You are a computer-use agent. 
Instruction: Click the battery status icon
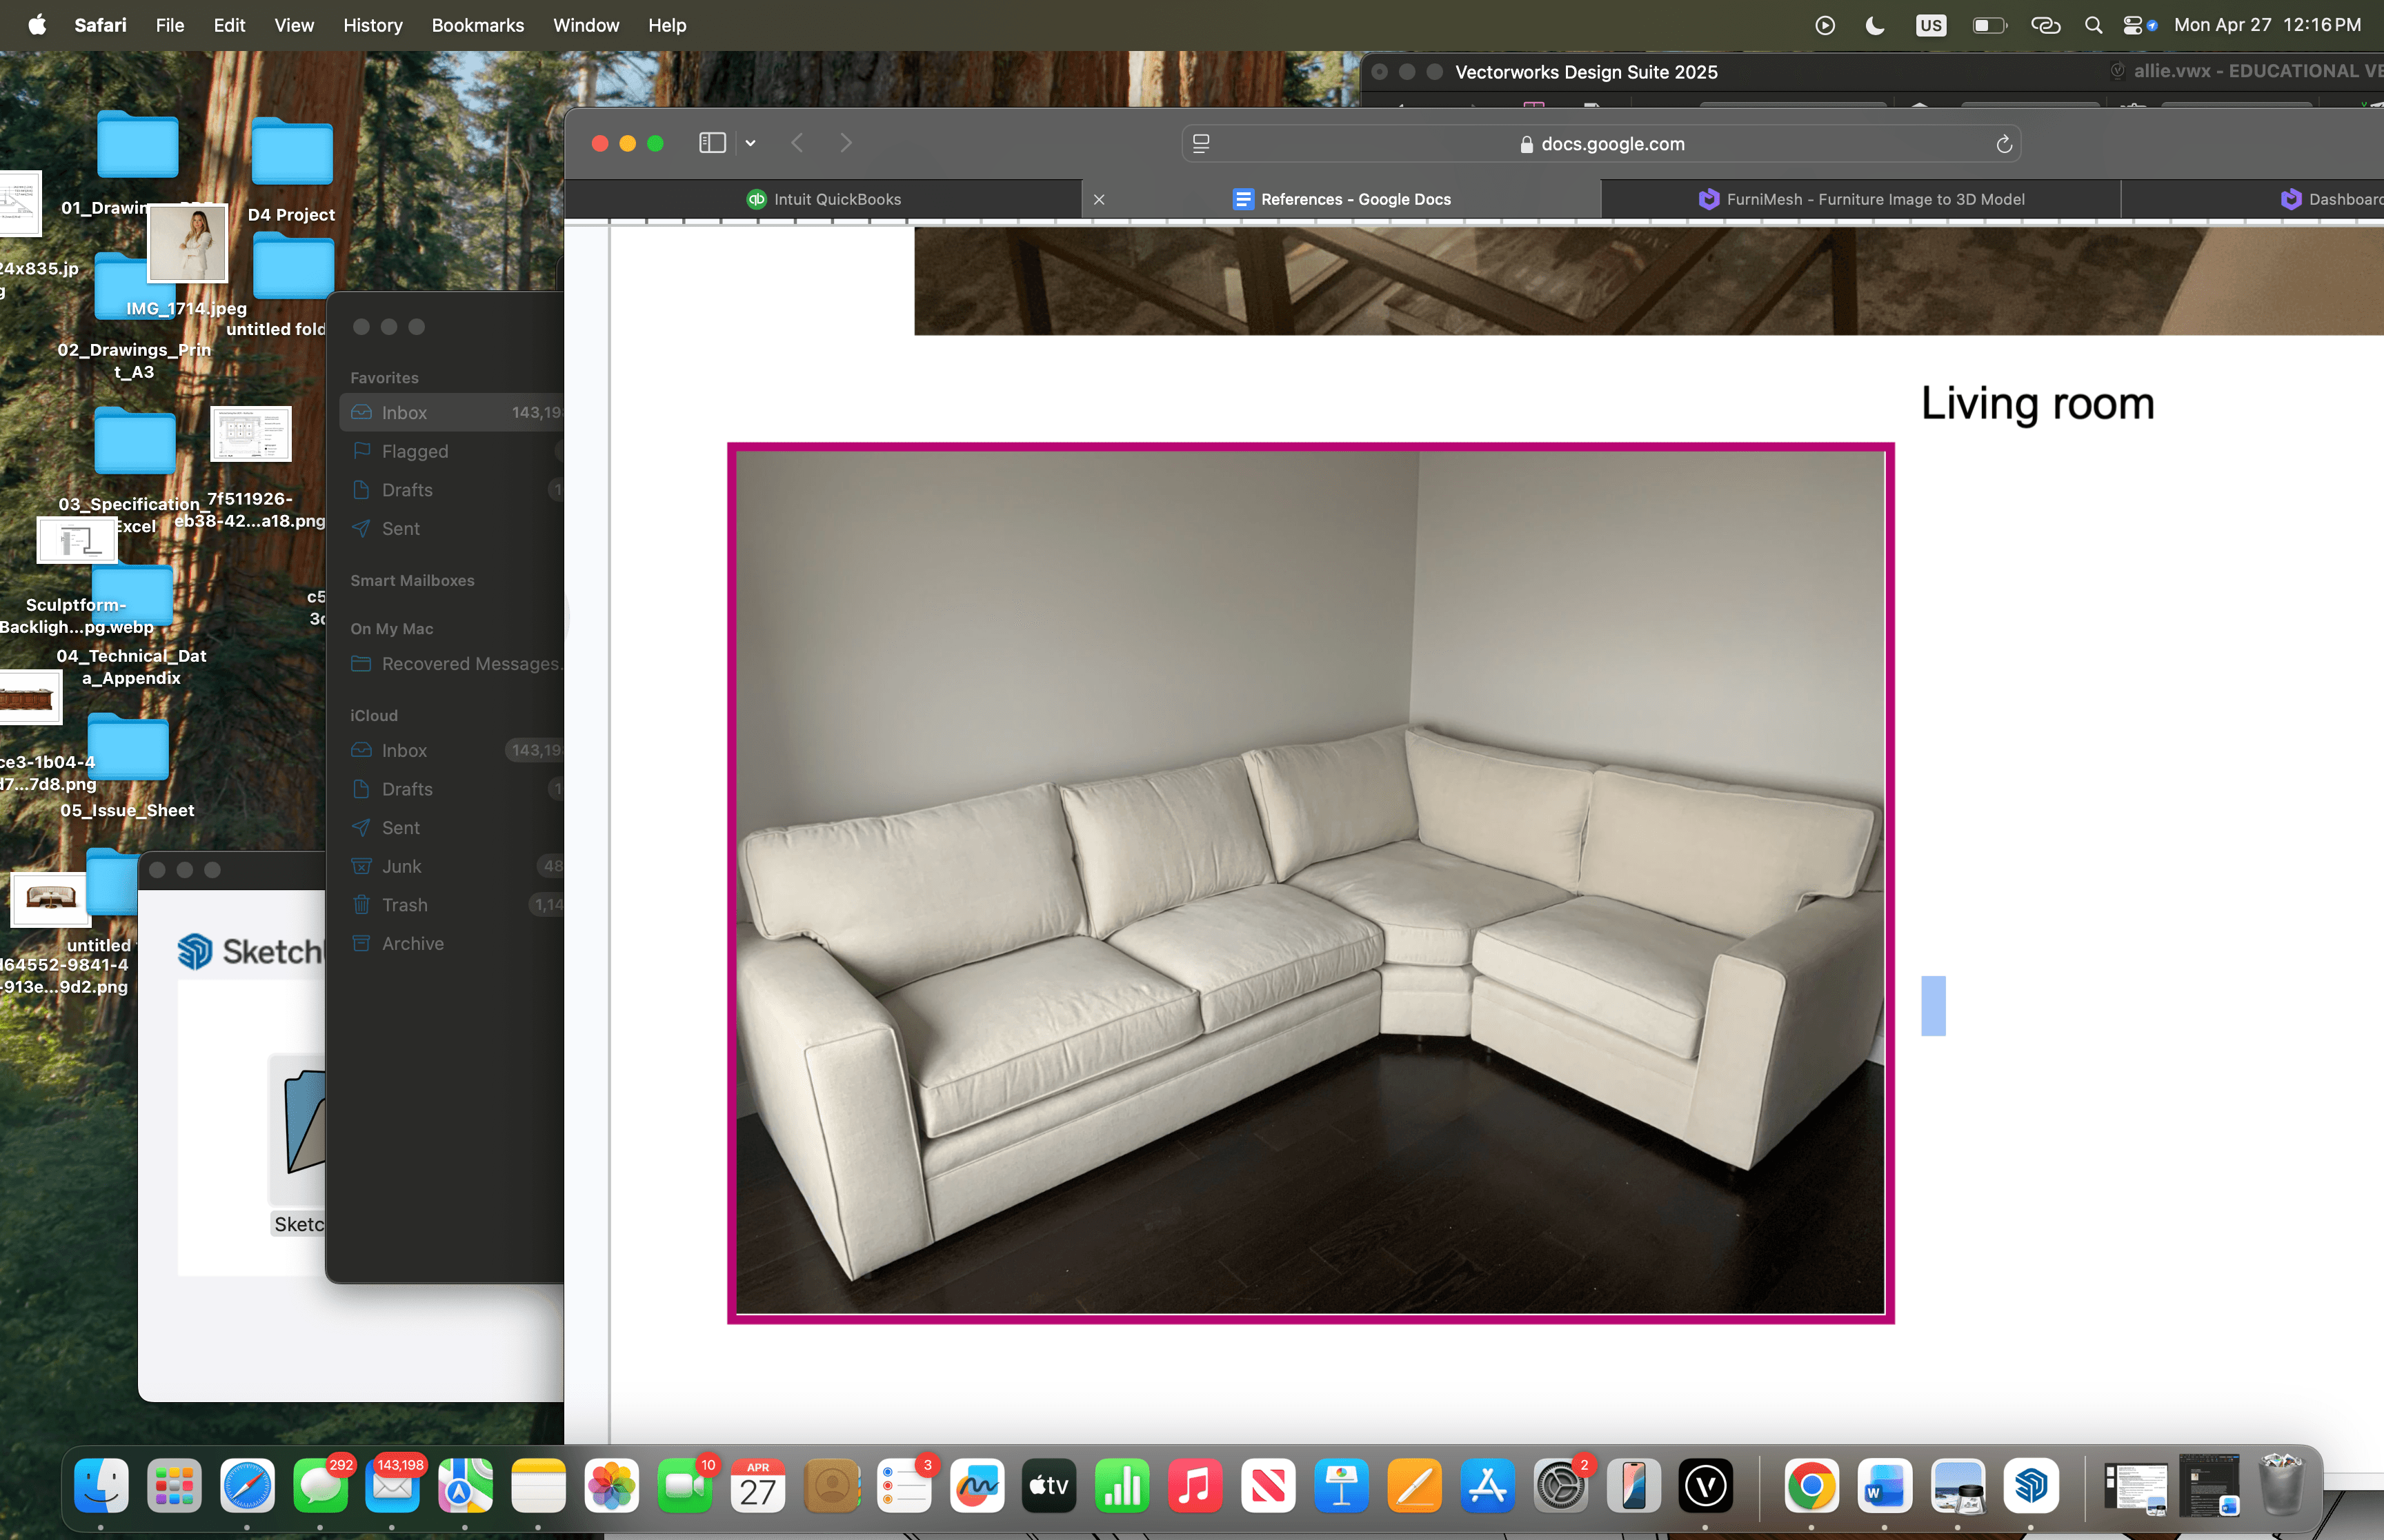pos(1989,25)
